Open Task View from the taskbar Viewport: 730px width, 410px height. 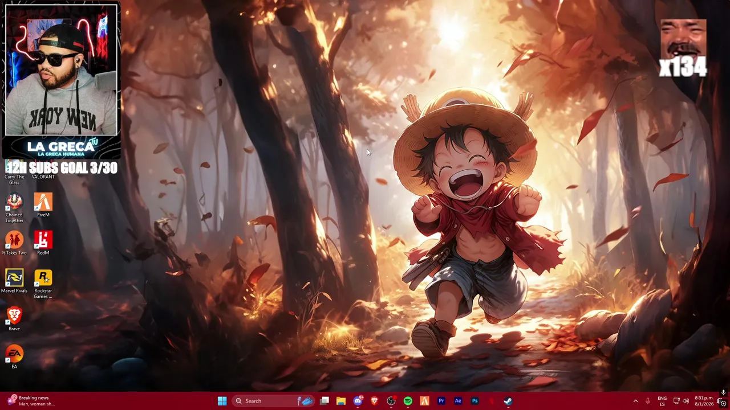(x=325, y=401)
